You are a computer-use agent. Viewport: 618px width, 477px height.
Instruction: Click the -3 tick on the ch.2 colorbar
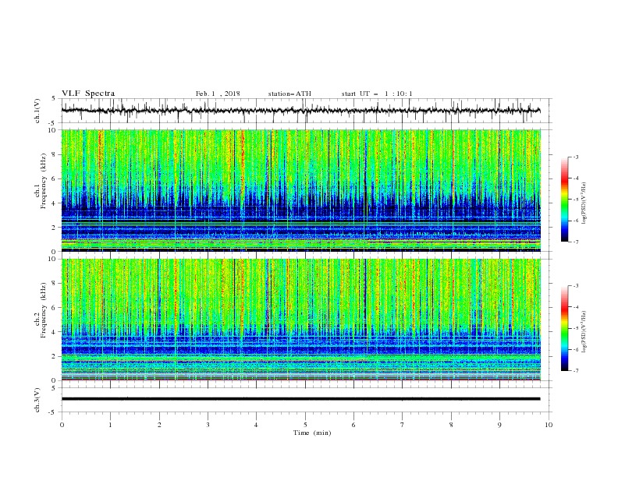pos(575,286)
